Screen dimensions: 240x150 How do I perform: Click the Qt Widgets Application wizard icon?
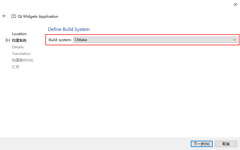click(x=13, y=16)
